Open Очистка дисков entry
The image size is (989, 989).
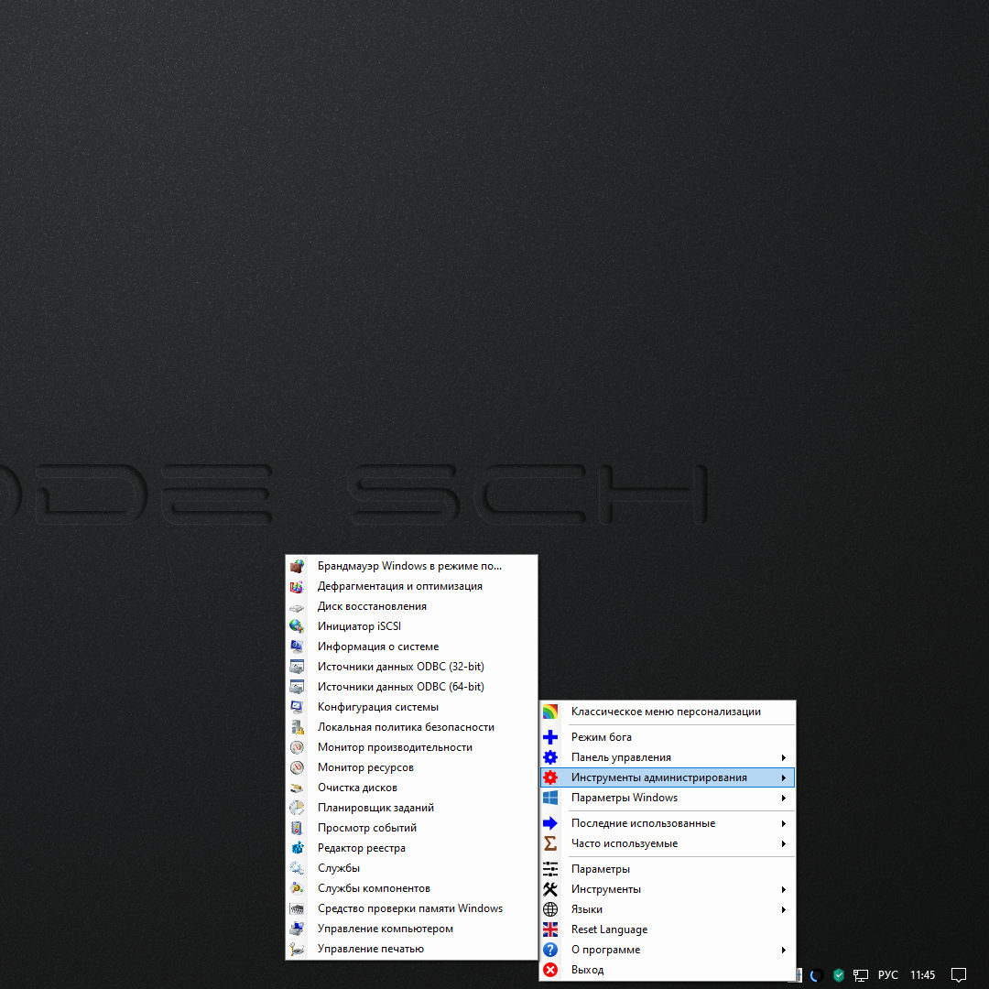tap(357, 788)
